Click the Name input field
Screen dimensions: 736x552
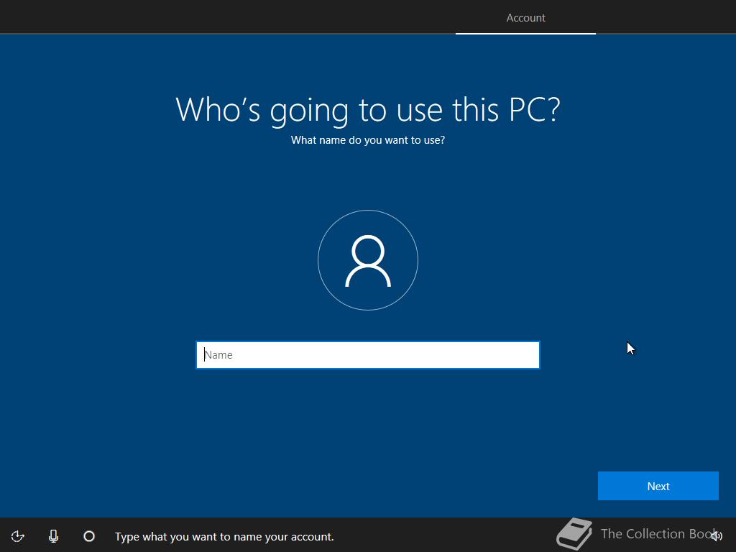[367, 355]
